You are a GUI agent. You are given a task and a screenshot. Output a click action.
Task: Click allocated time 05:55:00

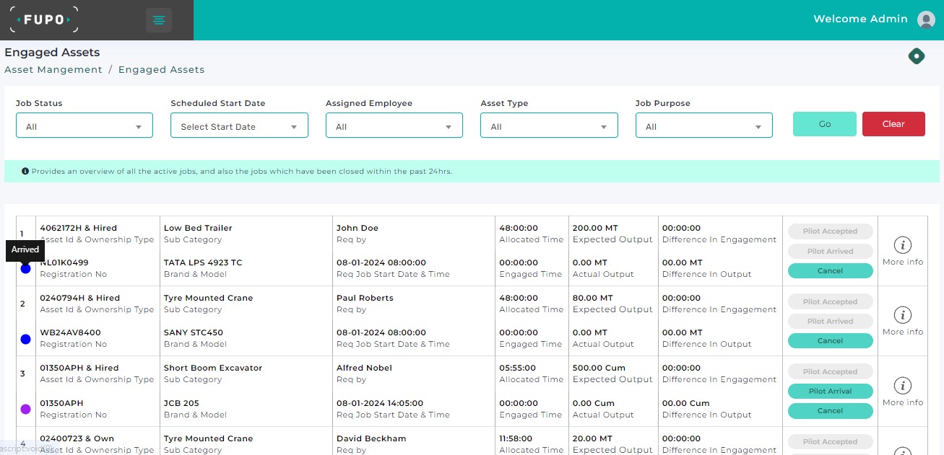pyautogui.click(x=518, y=368)
